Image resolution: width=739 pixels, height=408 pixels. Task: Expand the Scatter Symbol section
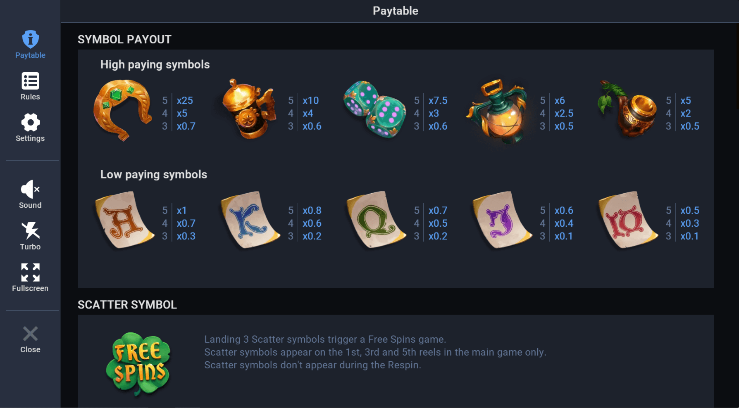click(x=127, y=305)
